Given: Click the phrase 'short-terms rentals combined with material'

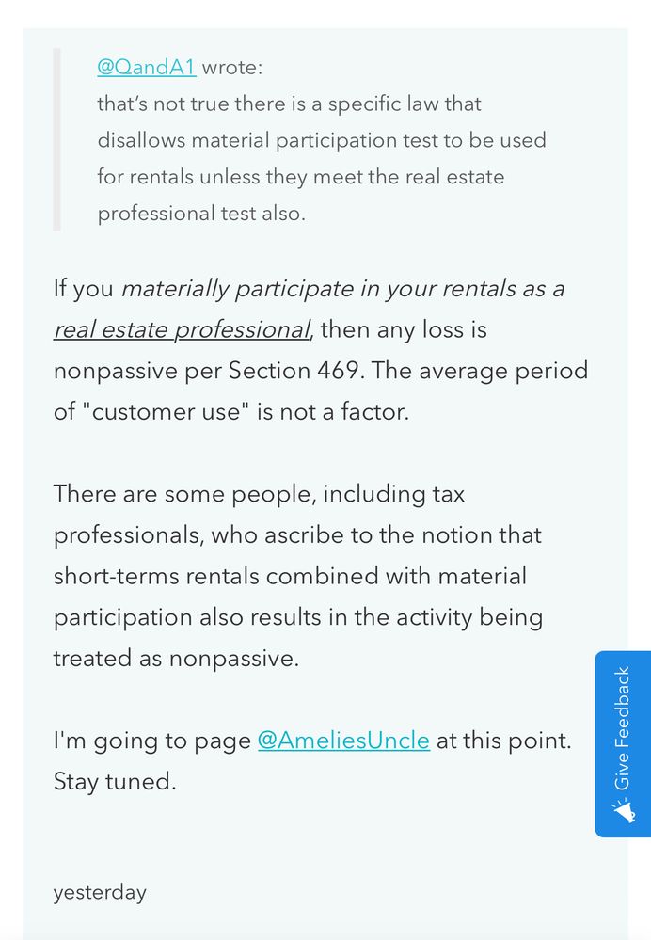Looking at the screenshot, I should tap(290, 576).
